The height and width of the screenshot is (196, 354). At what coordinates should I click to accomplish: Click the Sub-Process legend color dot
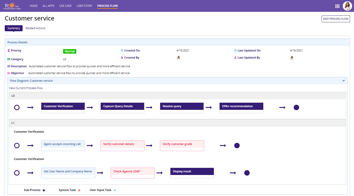point(44,190)
